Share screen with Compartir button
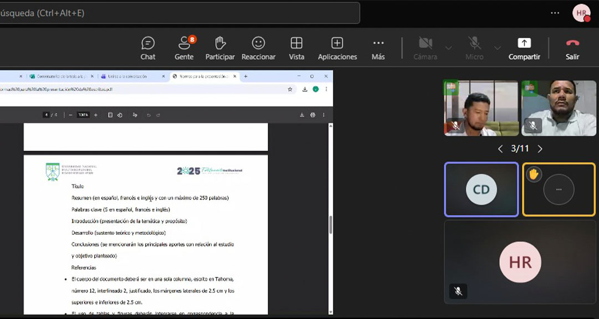Image resolution: width=599 pixels, height=319 pixels. point(524,48)
